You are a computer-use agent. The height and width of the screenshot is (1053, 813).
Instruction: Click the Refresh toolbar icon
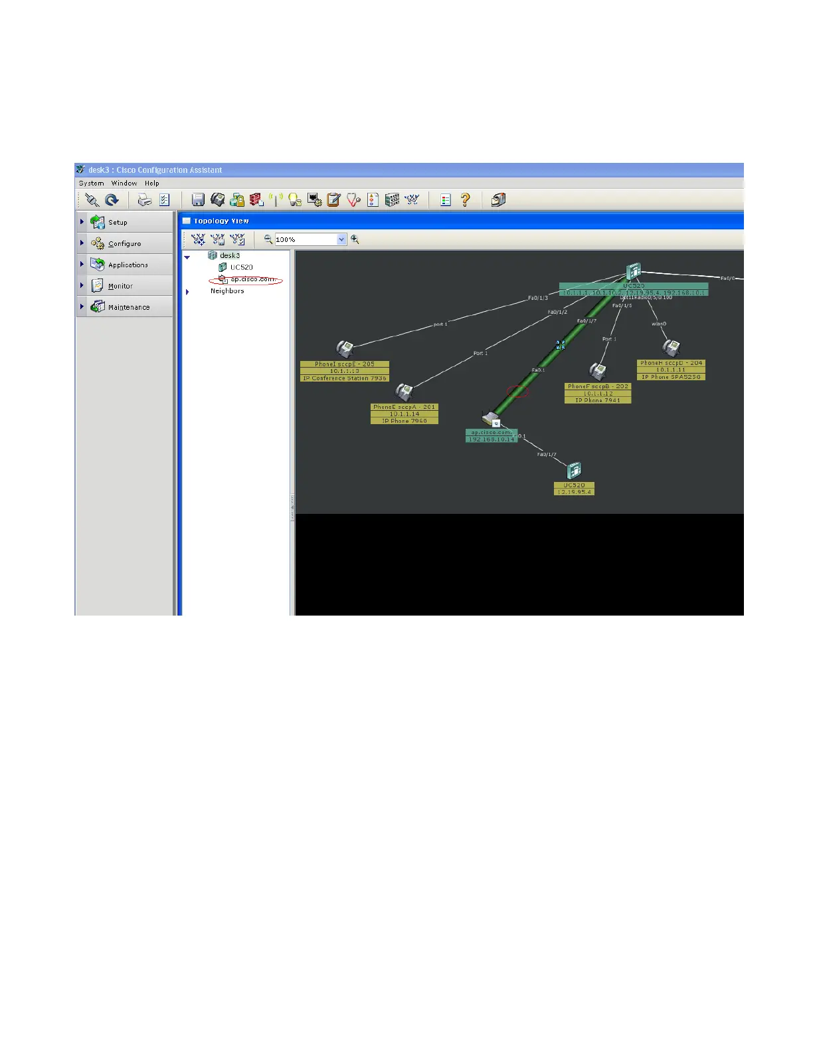[112, 199]
